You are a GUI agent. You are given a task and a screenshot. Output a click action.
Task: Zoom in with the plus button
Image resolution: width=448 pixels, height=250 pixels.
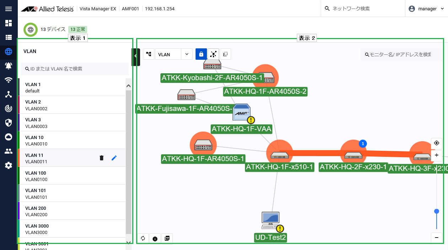click(x=437, y=155)
